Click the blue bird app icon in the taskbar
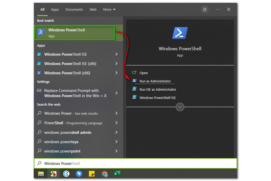Screen dimensions: 271x181 click(x=79, y=174)
